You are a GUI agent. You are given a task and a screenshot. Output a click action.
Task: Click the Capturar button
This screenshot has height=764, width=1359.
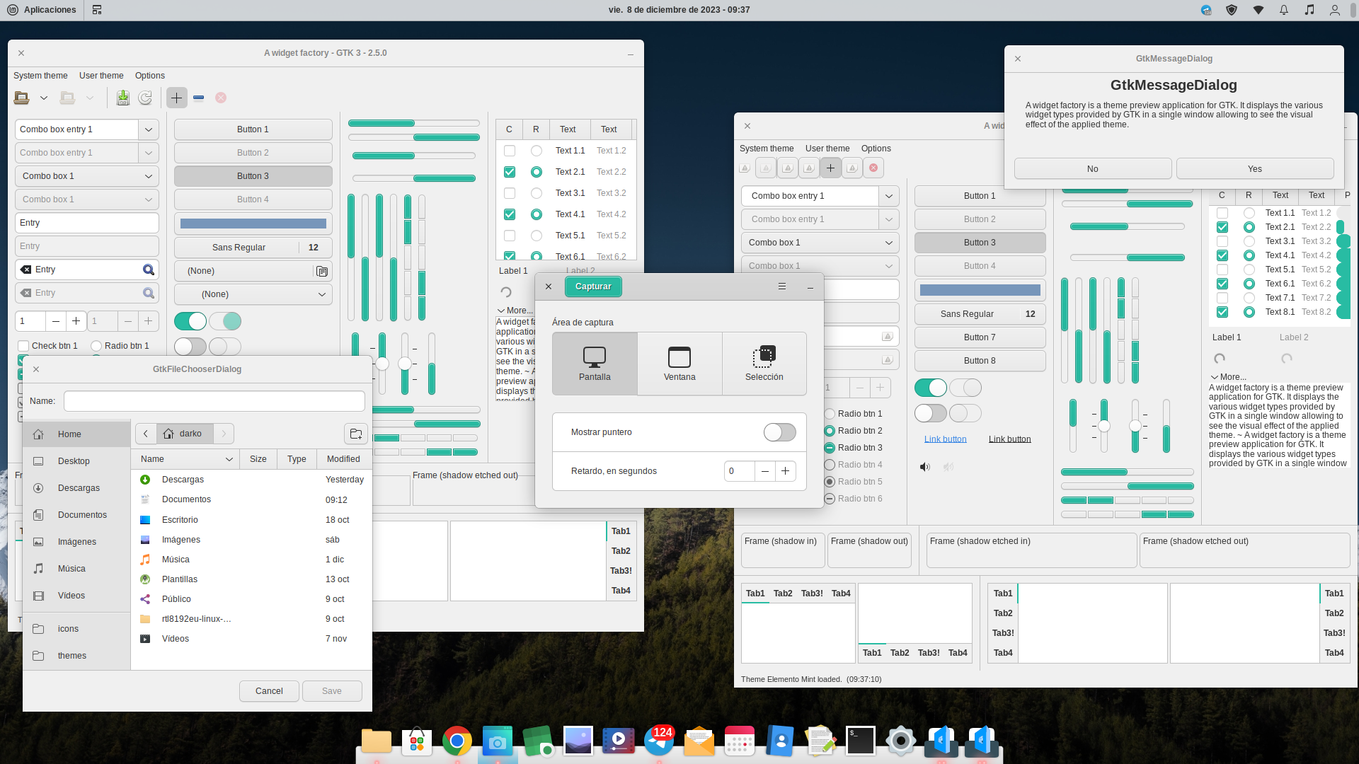(x=593, y=286)
